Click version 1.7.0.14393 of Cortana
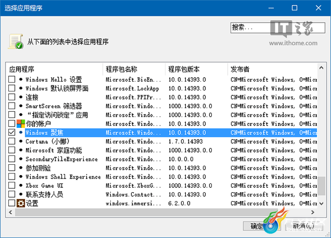This screenshot has height=238, width=331. tap(185, 142)
